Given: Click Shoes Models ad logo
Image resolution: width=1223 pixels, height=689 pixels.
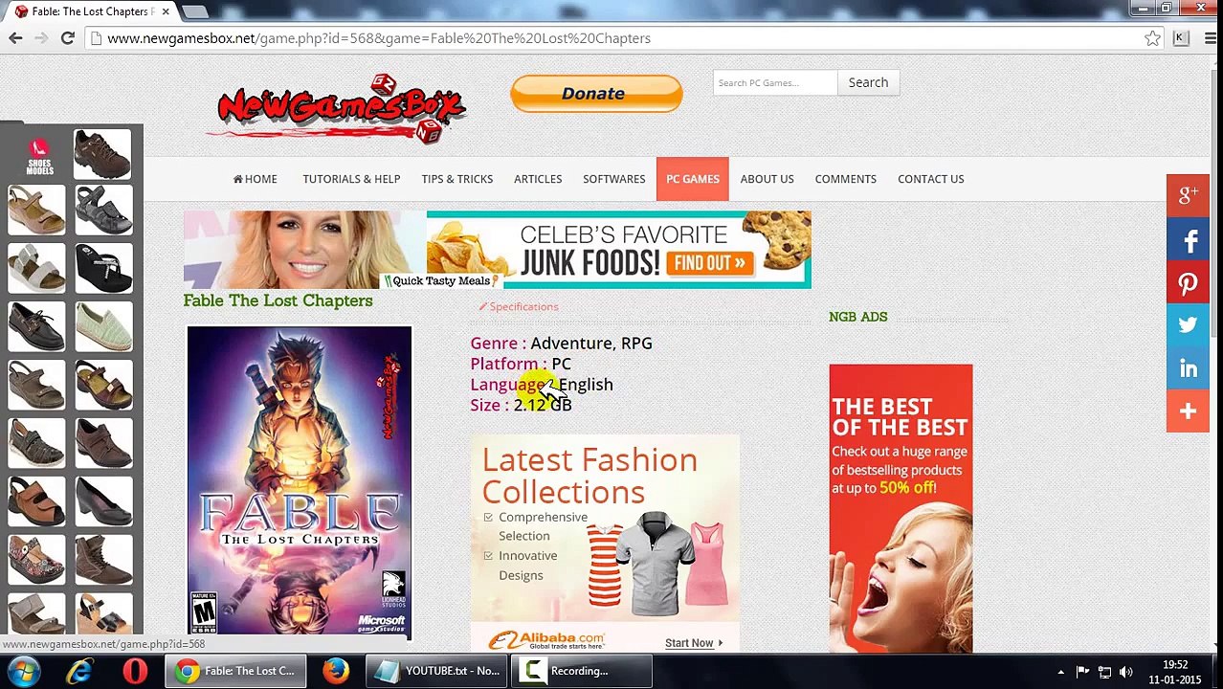Looking at the screenshot, I should click(39, 156).
